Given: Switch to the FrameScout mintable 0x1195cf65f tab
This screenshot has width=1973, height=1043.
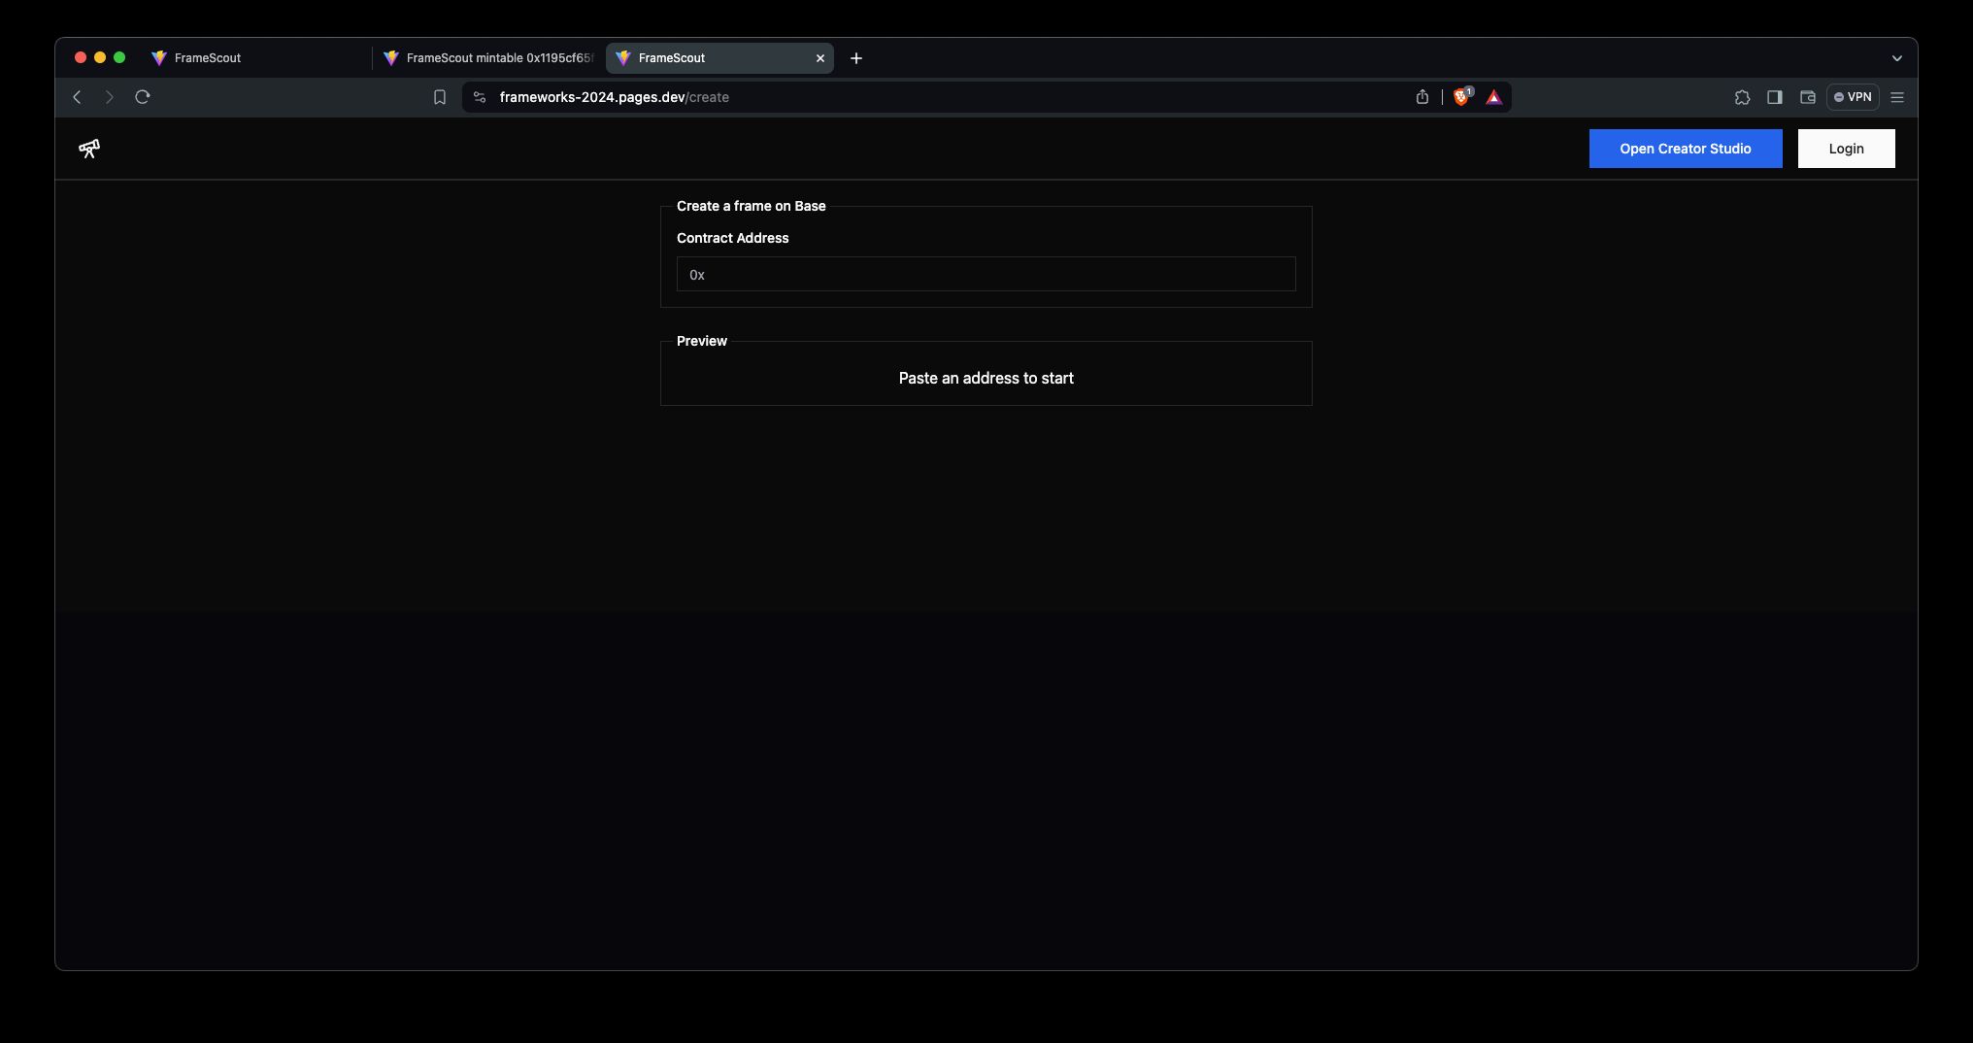Looking at the screenshot, I should (488, 58).
